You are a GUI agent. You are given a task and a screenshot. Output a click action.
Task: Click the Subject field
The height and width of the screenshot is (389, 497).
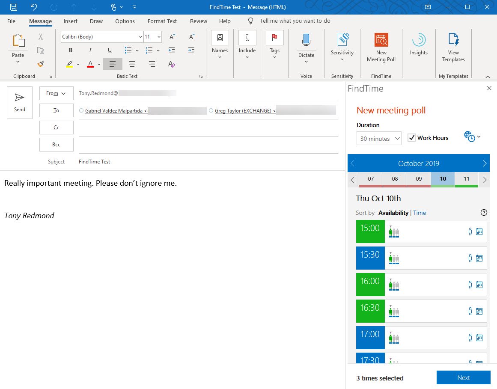(208, 162)
